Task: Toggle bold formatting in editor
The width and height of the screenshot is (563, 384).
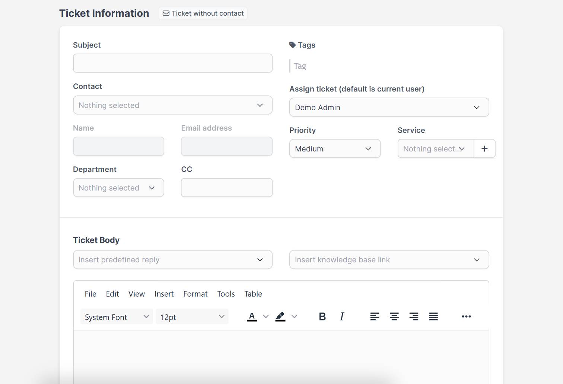Action: pos(322,317)
